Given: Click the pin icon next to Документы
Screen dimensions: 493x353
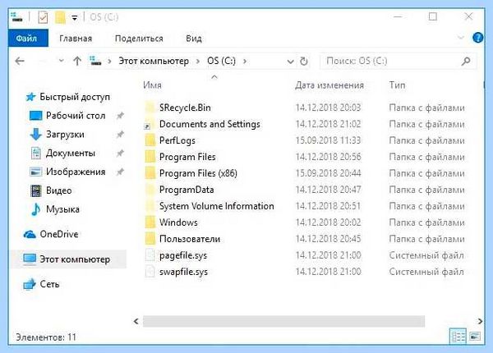Looking at the screenshot, I should pos(120,154).
